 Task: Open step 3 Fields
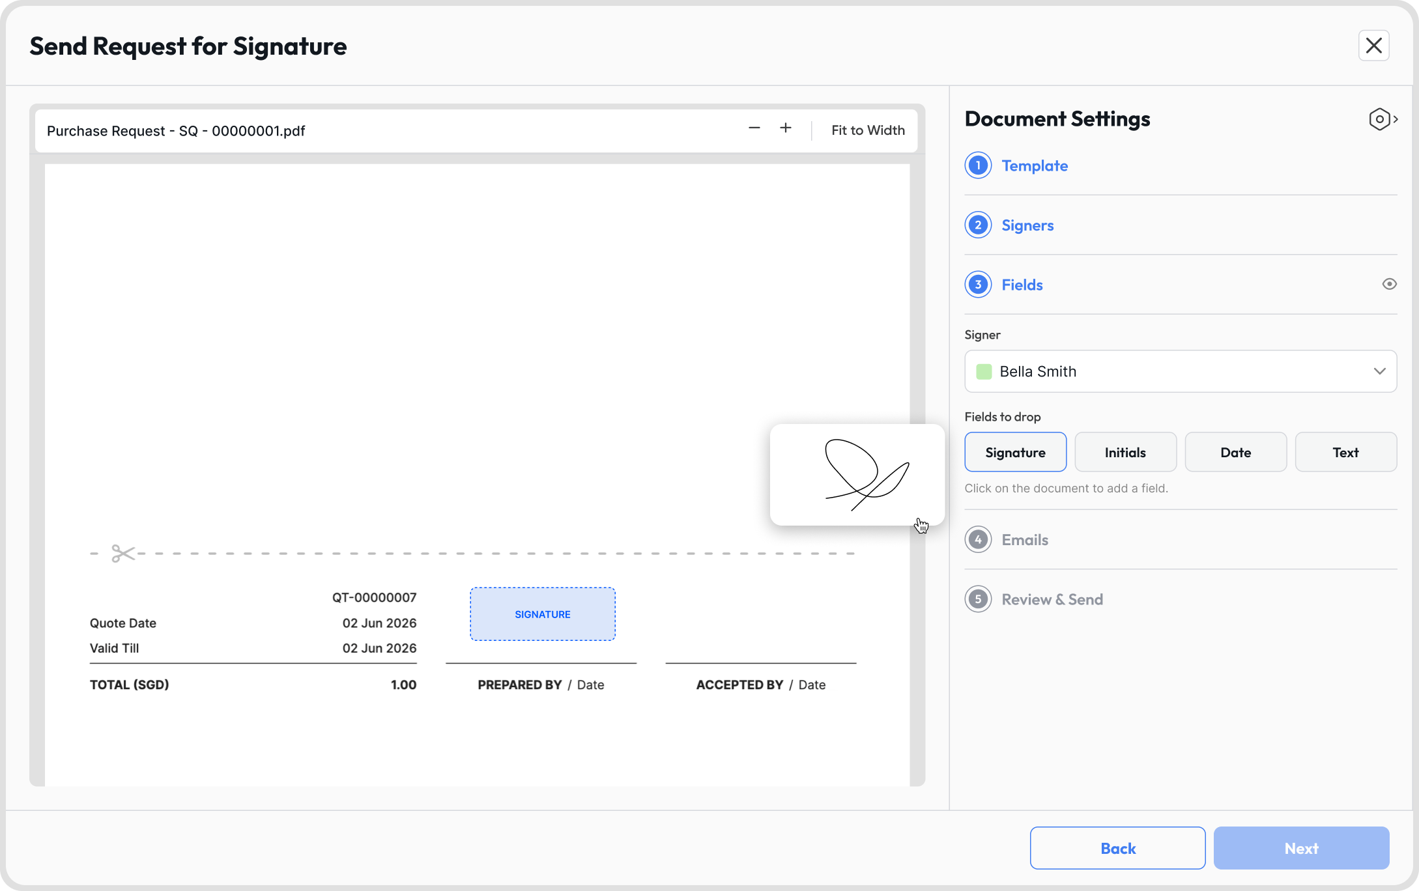pyautogui.click(x=1022, y=285)
